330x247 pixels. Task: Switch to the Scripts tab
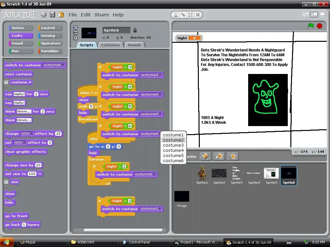86,45
